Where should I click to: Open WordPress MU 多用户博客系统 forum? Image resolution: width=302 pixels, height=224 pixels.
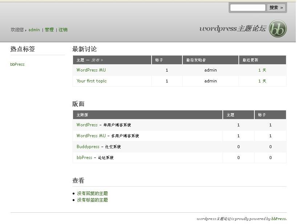(91, 136)
